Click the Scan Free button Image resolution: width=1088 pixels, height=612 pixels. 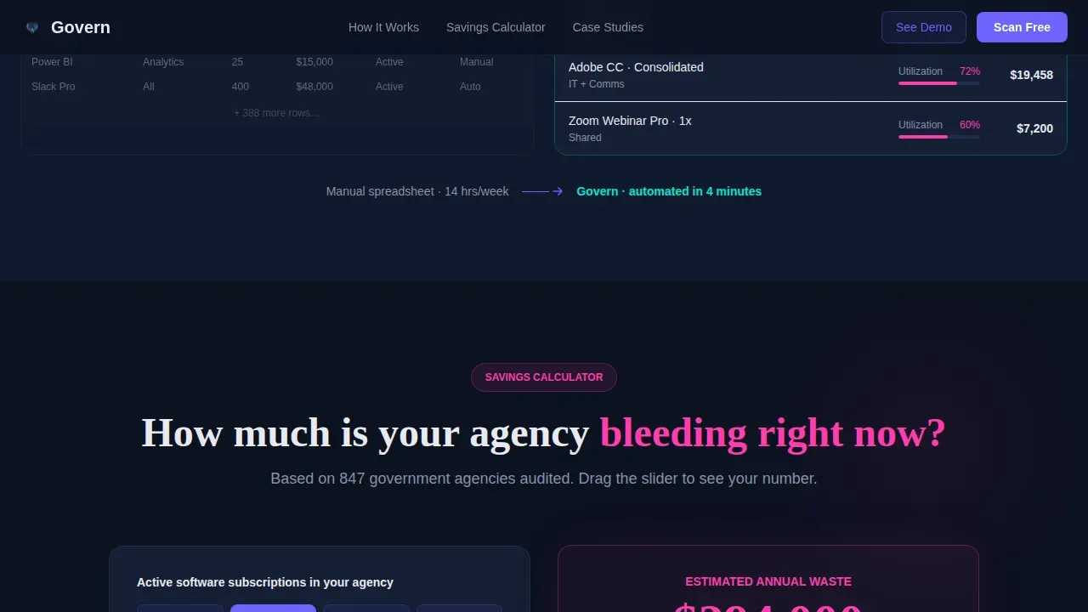pos(1022,27)
